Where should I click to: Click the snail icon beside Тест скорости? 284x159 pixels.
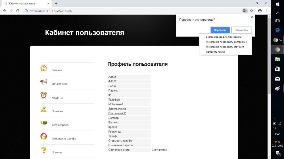[x=44, y=123]
